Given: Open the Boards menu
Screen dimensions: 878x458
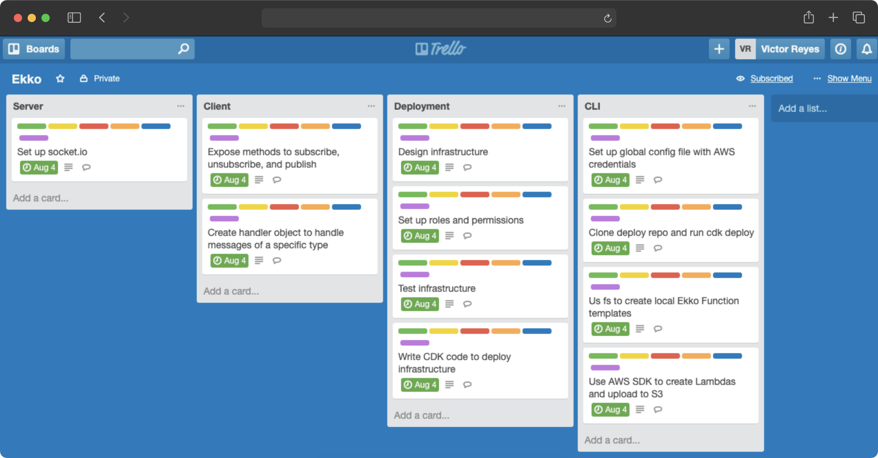Looking at the screenshot, I should tap(34, 49).
